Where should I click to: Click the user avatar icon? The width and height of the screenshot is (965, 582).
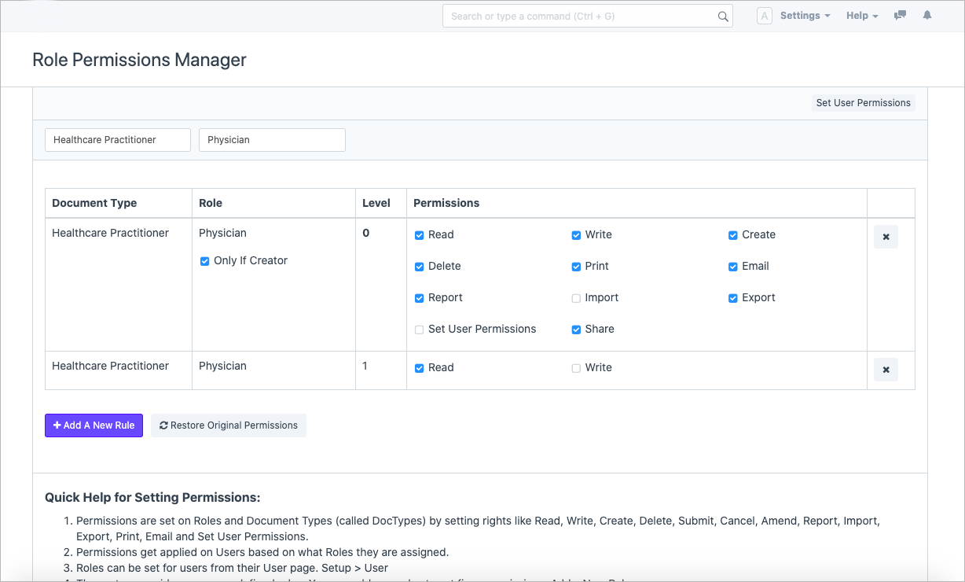[764, 16]
